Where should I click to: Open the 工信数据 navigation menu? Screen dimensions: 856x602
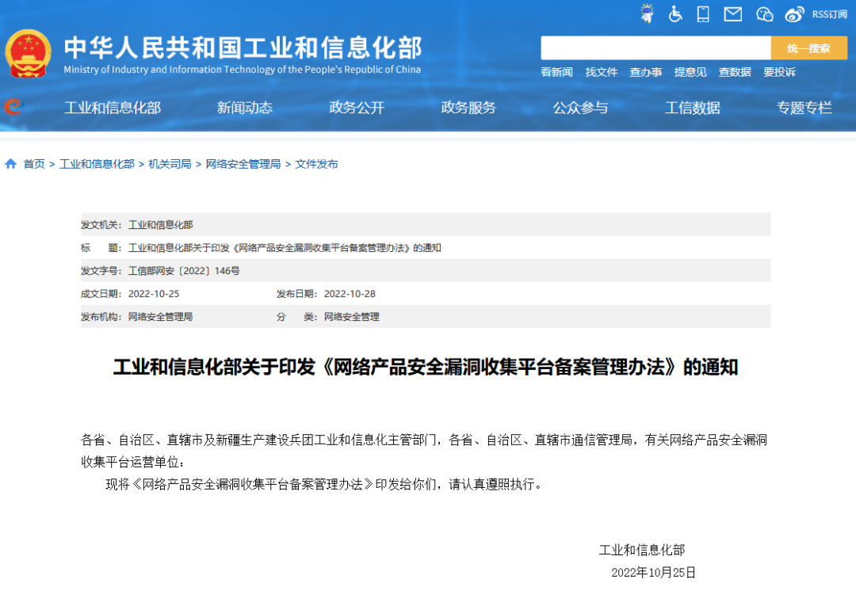coord(692,108)
